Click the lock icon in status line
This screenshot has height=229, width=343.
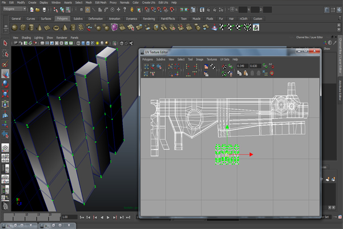(x=131, y=10)
